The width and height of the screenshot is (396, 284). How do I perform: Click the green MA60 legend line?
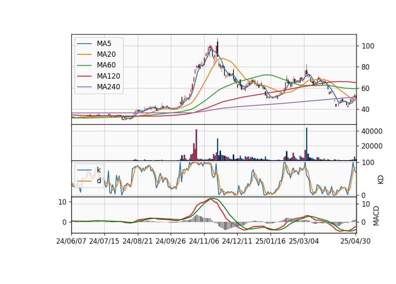tap(84, 65)
